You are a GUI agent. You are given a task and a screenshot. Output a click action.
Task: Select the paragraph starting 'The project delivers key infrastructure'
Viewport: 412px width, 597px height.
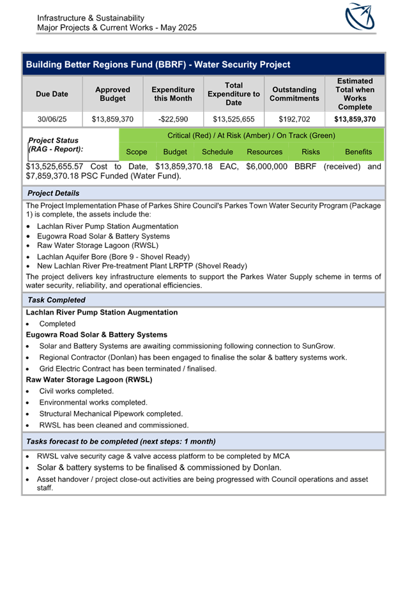click(x=204, y=281)
